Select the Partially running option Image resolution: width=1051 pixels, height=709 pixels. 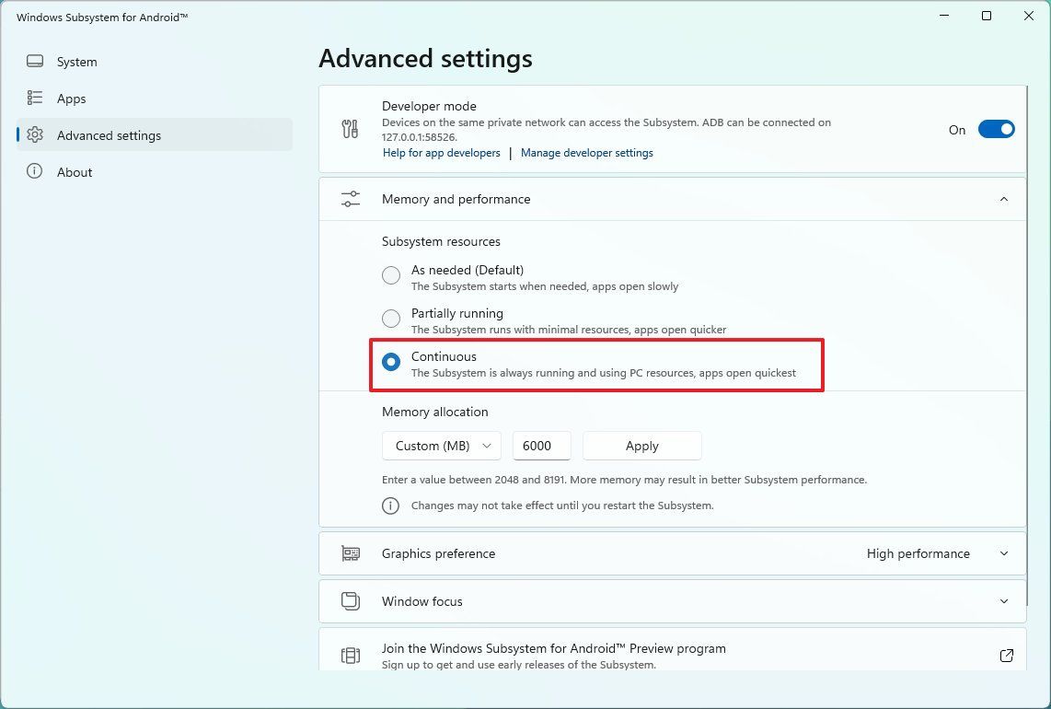(x=390, y=319)
